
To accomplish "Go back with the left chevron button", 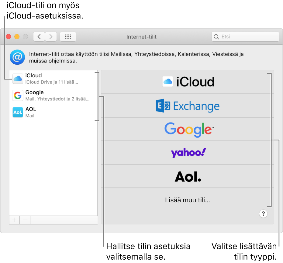I will (x=39, y=37).
